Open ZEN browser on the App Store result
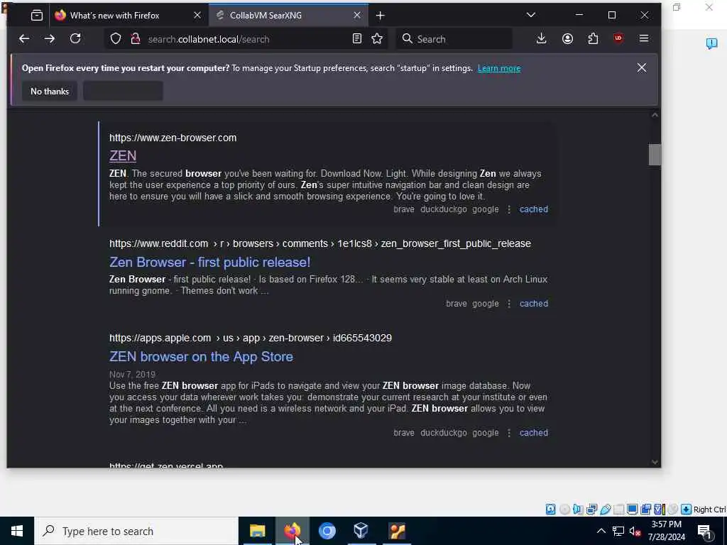Viewport: 727px width, 545px height. click(201, 356)
